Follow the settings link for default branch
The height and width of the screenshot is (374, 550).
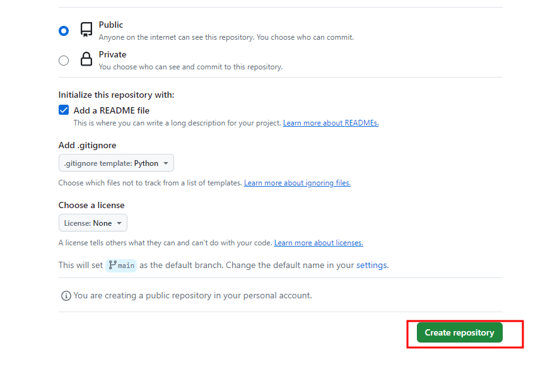[x=372, y=266]
